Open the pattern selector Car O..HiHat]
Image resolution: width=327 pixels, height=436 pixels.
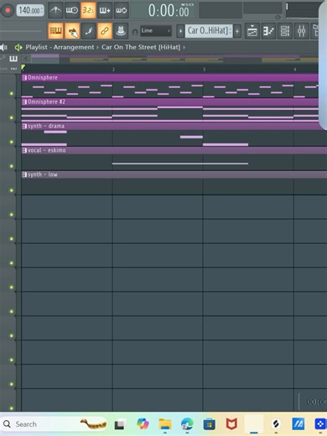click(x=208, y=31)
